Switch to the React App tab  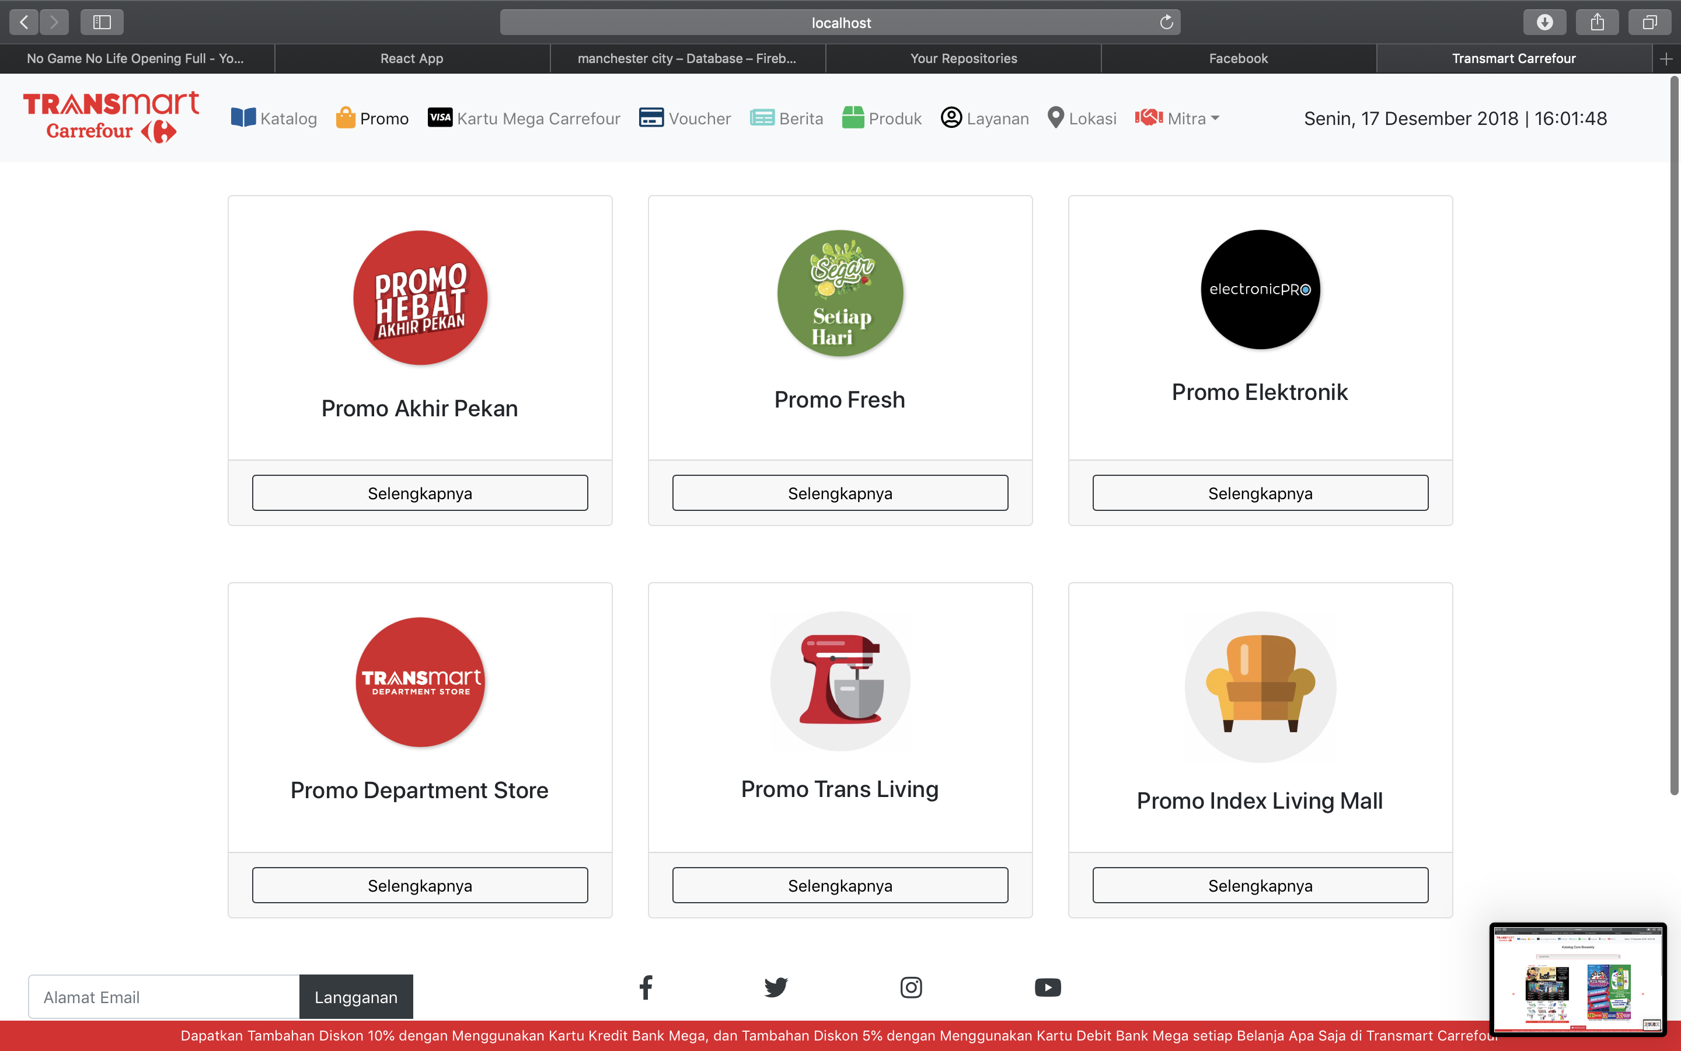point(412,58)
